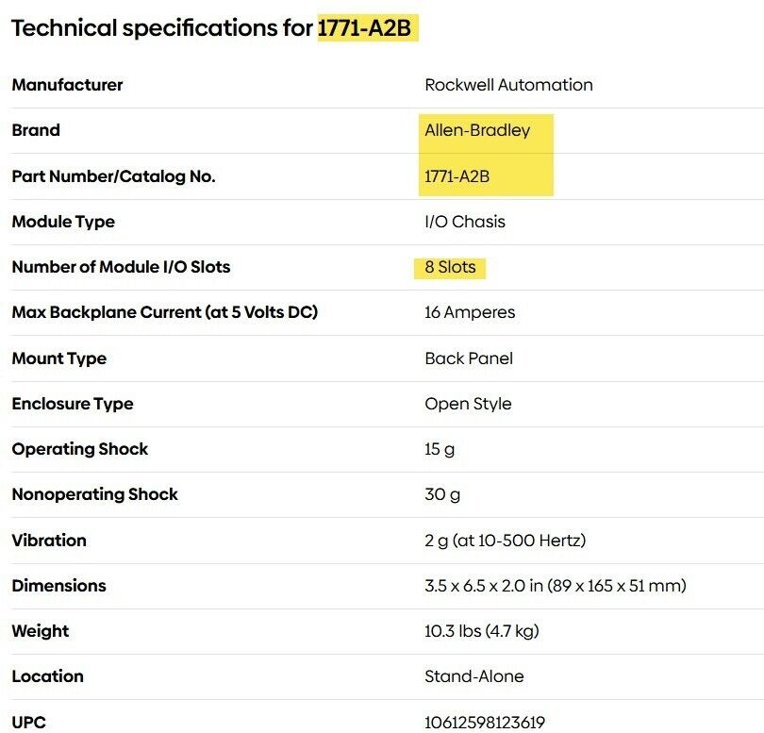
Task: Click the 2 g vibration value
Action: click(x=505, y=541)
